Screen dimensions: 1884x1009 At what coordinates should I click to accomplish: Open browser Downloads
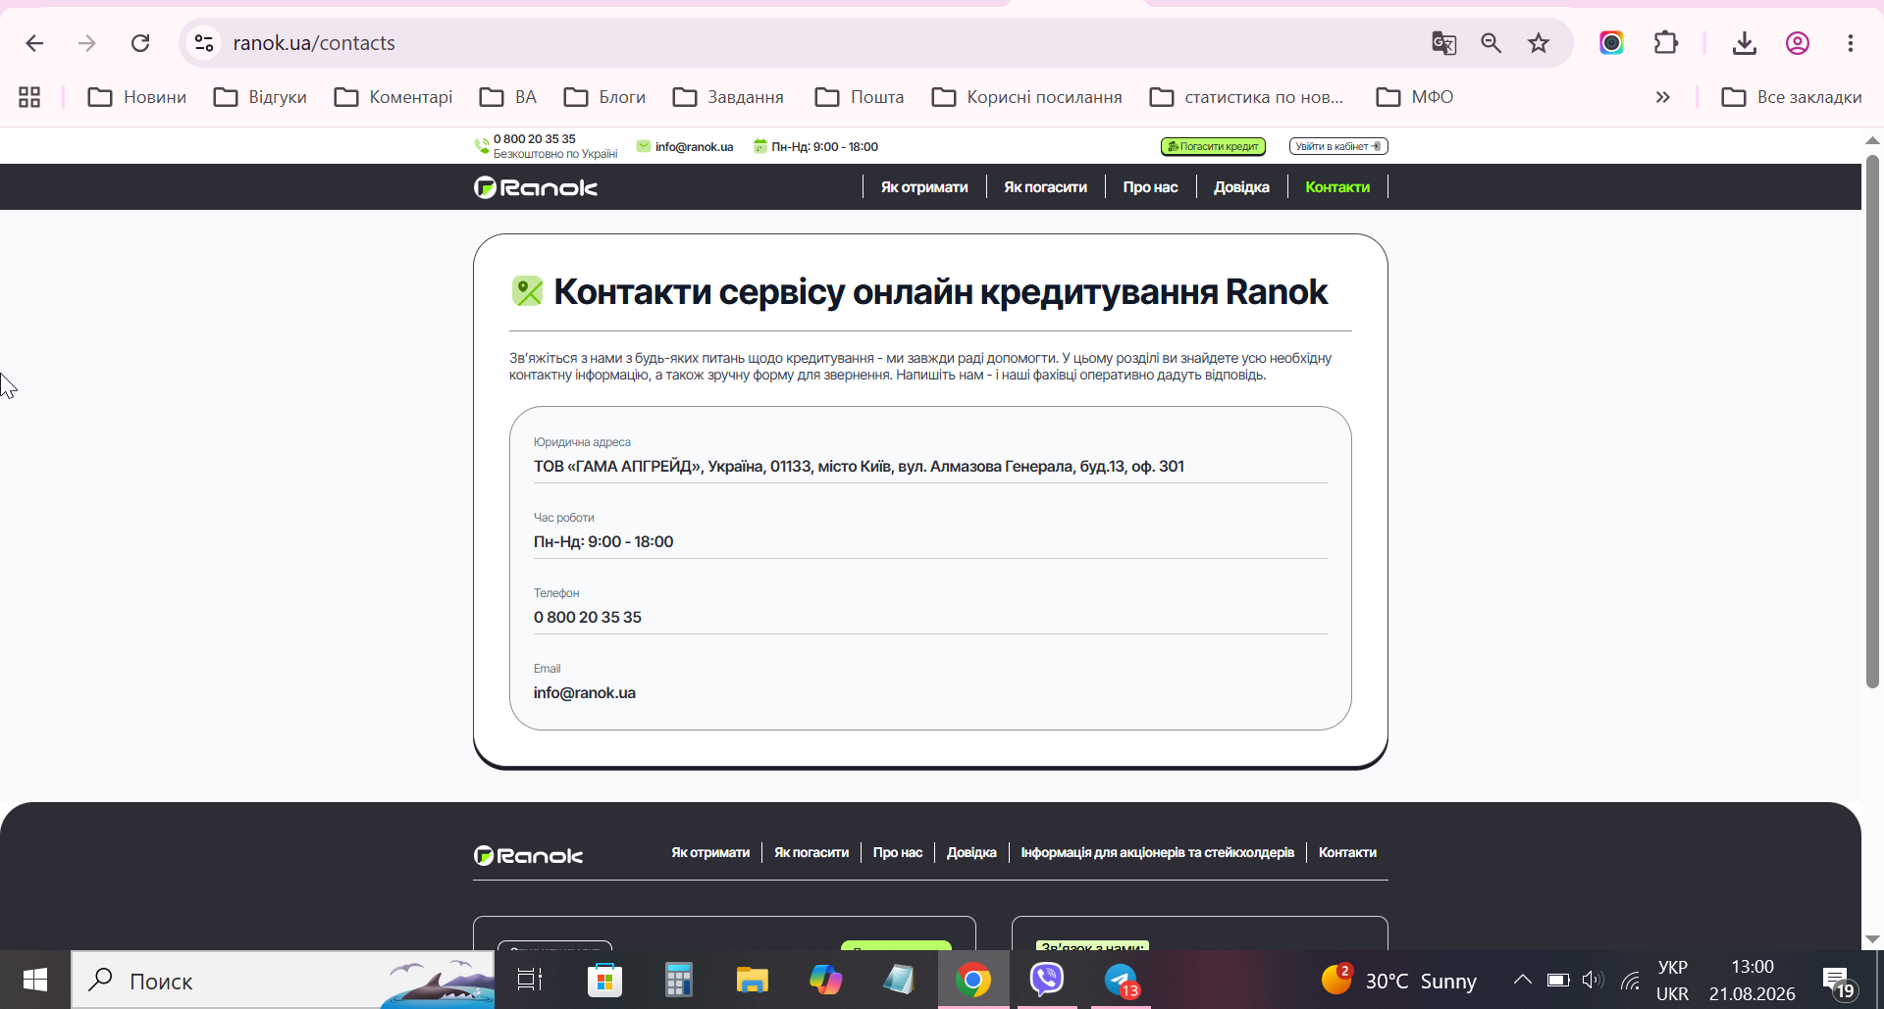tap(1744, 43)
